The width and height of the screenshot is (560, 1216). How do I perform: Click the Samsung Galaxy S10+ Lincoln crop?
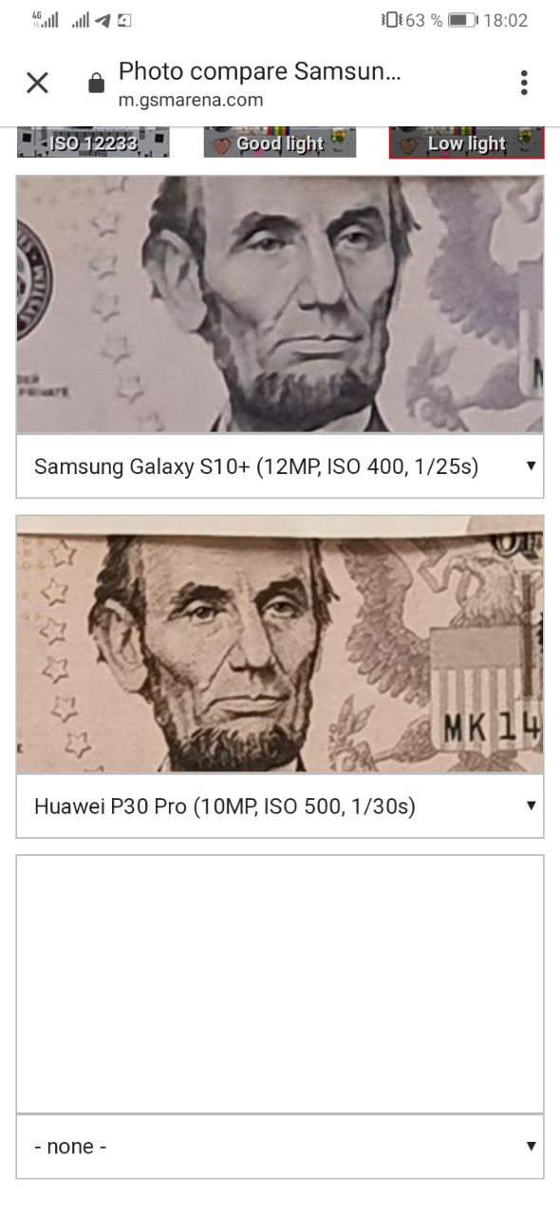280,304
